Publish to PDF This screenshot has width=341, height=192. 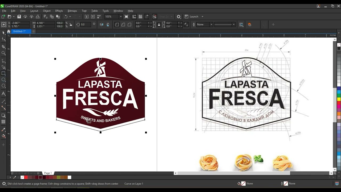[99, 17]
